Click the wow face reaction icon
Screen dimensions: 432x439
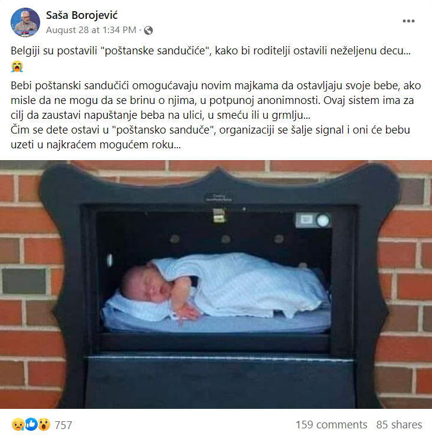(44, 424)
